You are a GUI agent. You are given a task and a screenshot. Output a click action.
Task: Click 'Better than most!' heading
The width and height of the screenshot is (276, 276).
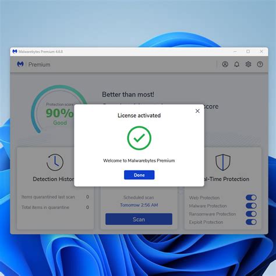(x=128, y=94)
